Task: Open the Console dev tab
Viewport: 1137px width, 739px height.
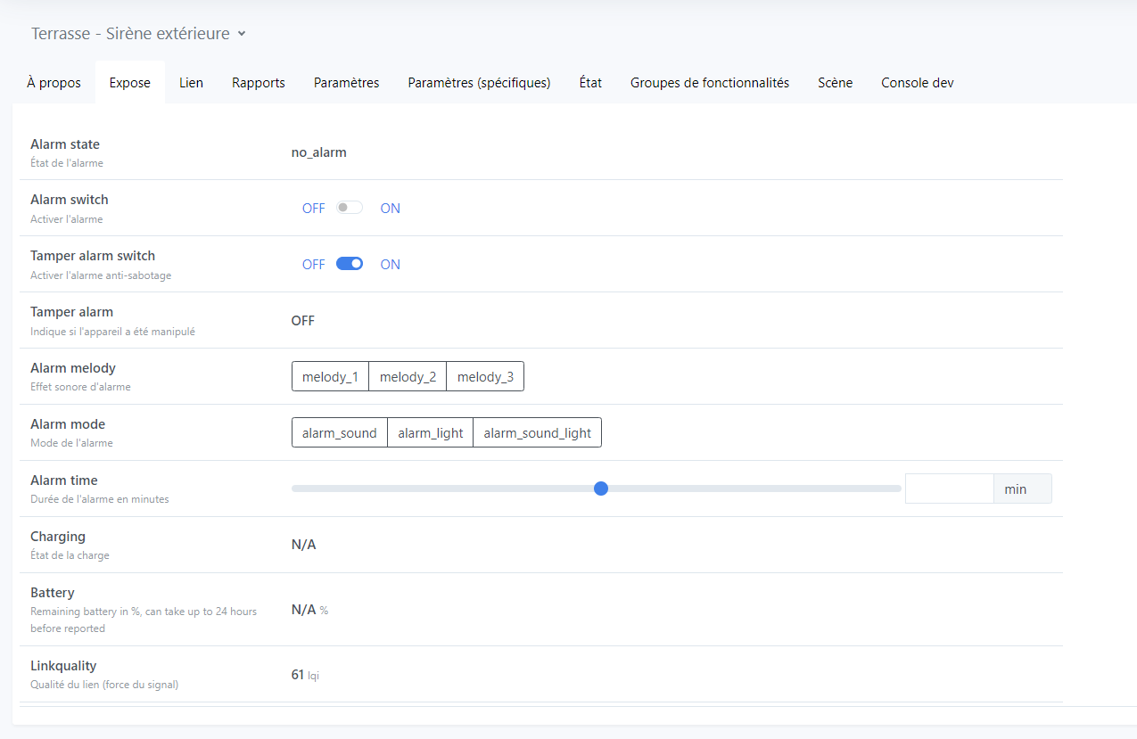Action: pyautogui.click(x=918, y=83)
